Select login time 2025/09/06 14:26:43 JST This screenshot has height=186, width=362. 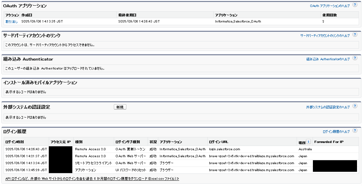pos(26,149)
